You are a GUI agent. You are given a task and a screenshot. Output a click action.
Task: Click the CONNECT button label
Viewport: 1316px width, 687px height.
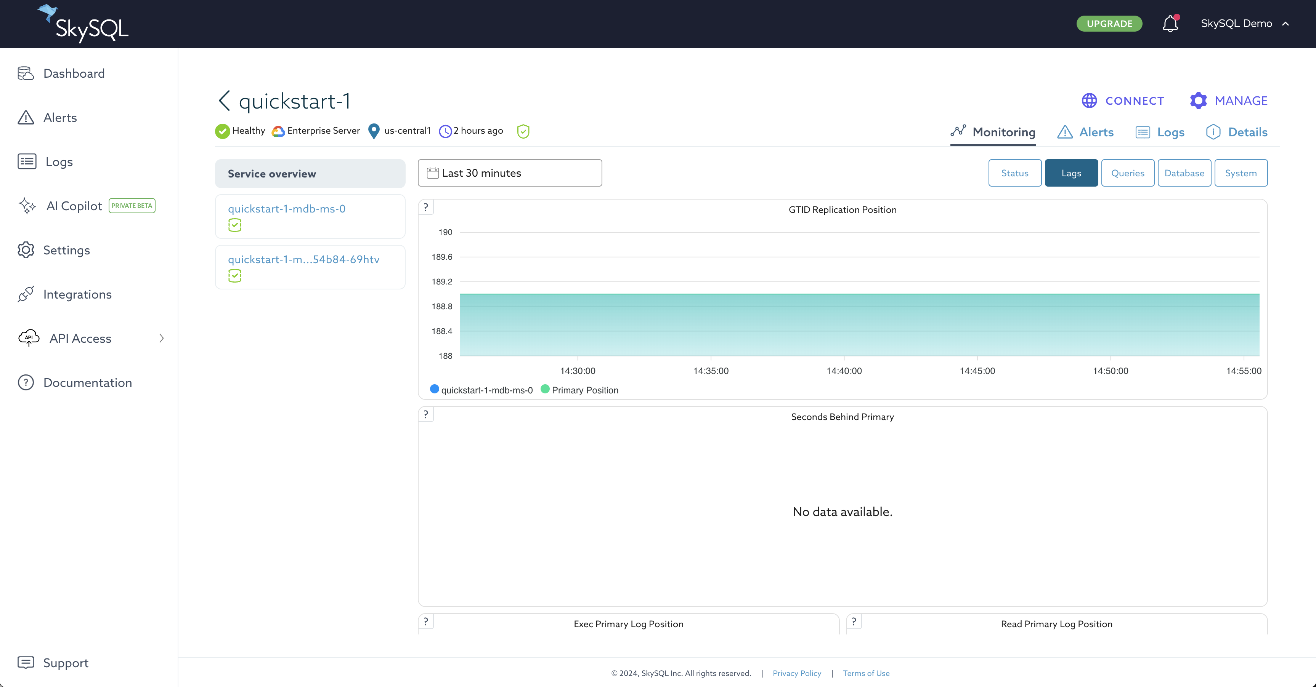click(x=1135, y=101)
